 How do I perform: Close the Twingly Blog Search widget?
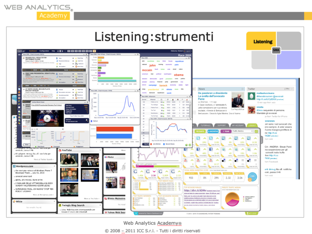tap(100, 205)
